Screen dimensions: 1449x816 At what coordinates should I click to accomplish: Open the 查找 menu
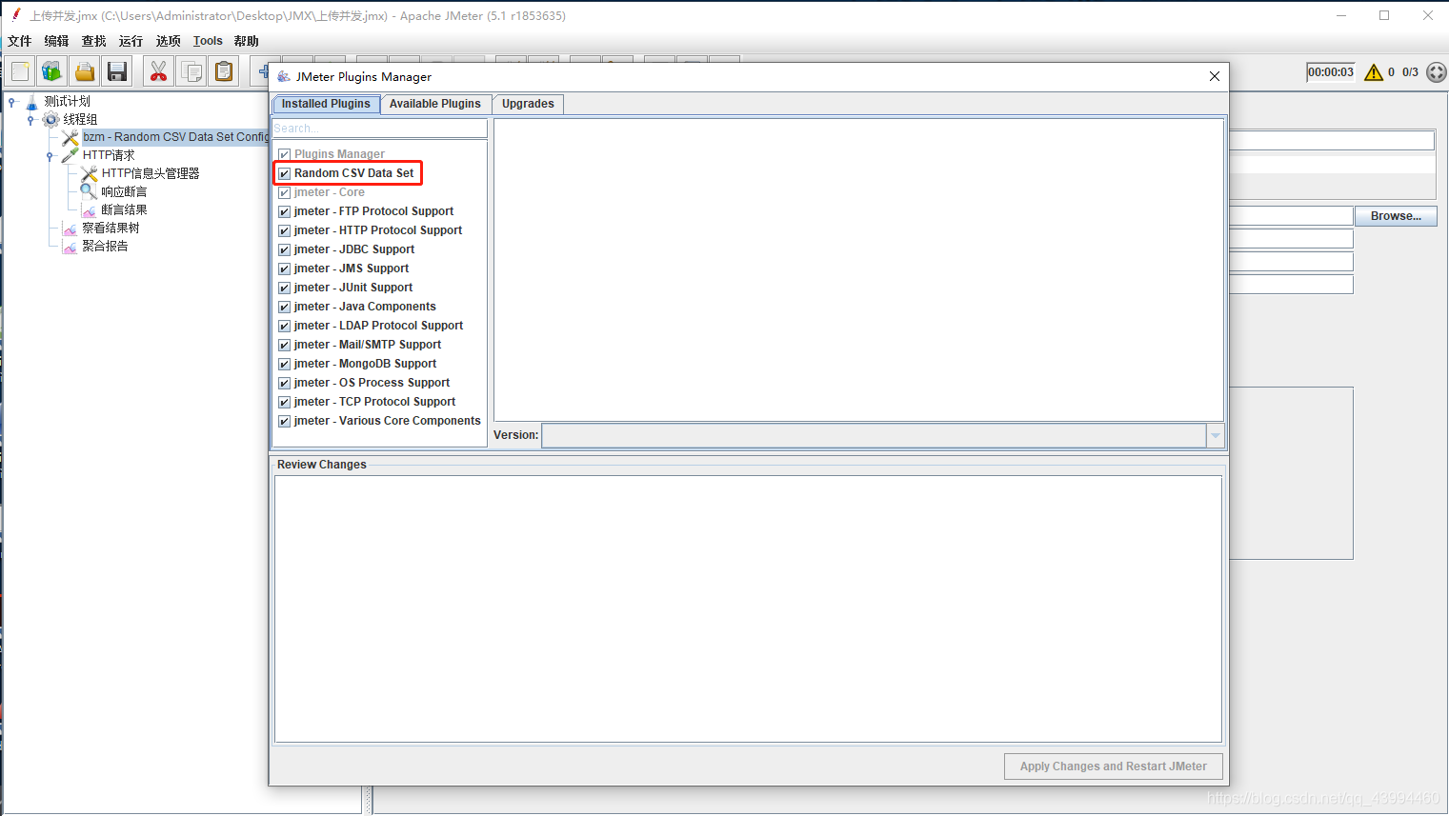[93, 41]
